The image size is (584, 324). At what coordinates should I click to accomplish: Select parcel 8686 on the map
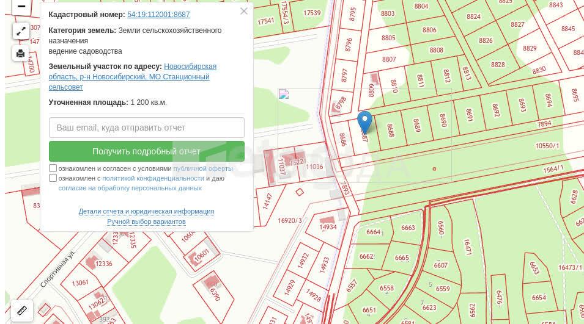coord(343,139)
